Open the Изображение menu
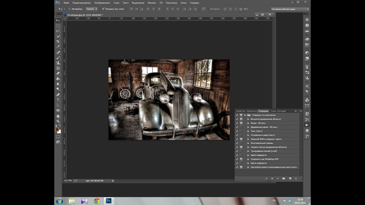Image resolution: width=365 pixels, height=205 pixels. 102,3
